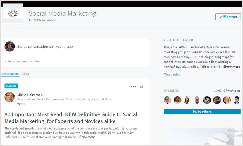Open the three-dot menu on featured post
The width and height of the screenshot is (243, 146).
coord(134,87)
